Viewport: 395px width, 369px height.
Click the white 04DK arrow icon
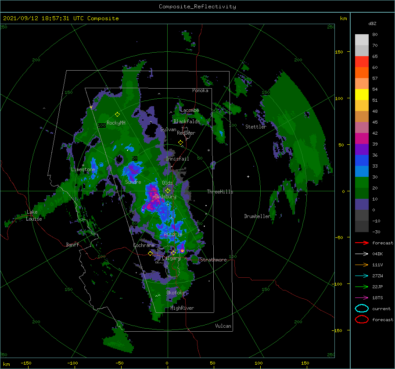coord(362,254)
